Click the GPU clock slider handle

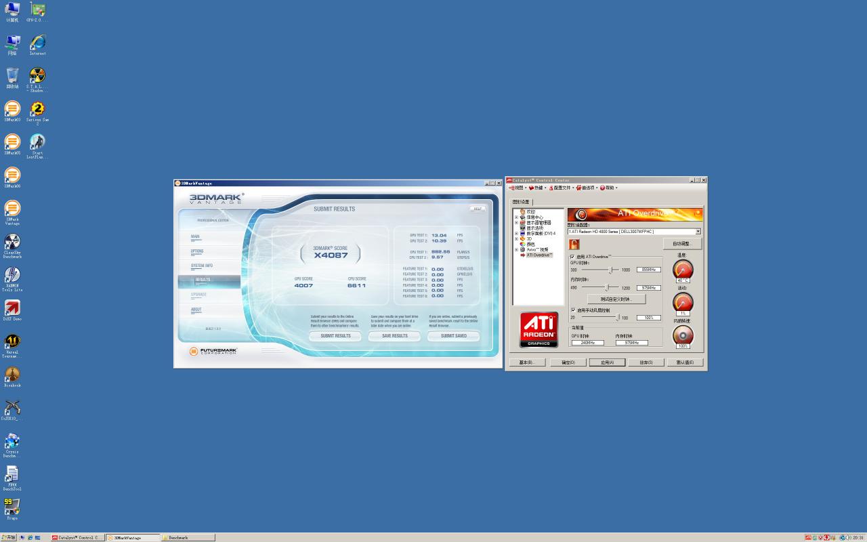610,270
